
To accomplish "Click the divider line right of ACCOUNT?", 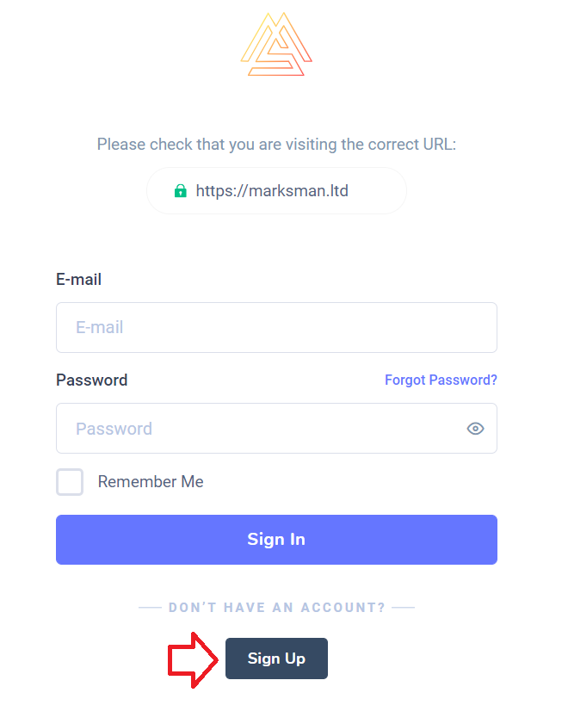I will click(403, 608).
